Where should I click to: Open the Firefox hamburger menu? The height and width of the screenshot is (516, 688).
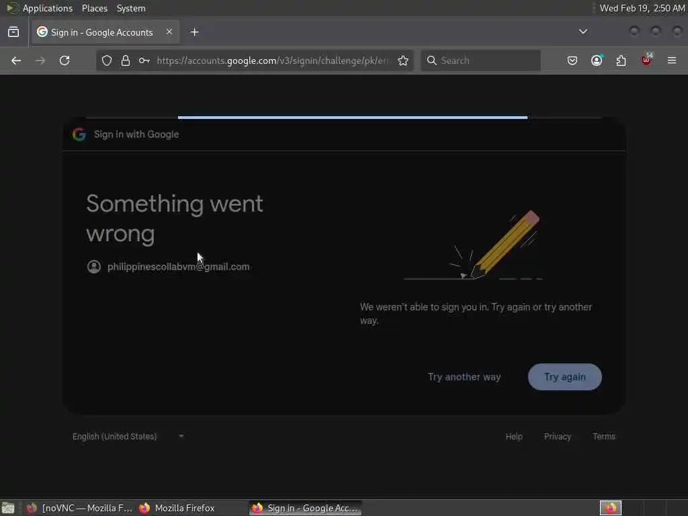pyautogui.click(x=672, y=60)
